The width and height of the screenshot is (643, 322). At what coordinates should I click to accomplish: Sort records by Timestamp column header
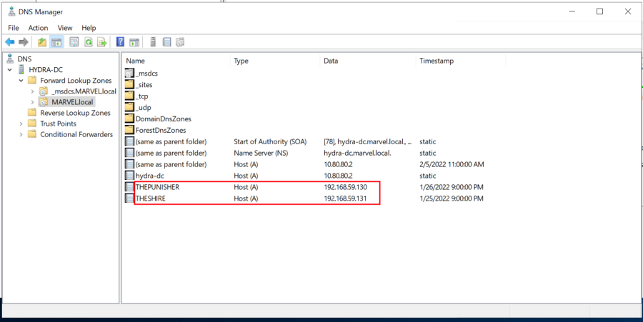click(436, 61)
